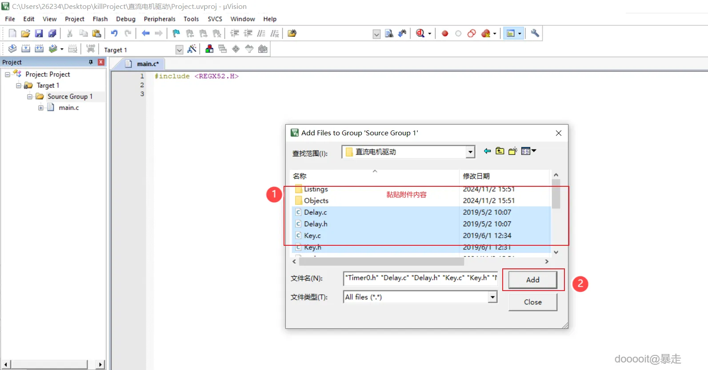Sort files by the 修改日期 column header
Image resolution: width=708 pixels, height=370 pixels.
505,176
